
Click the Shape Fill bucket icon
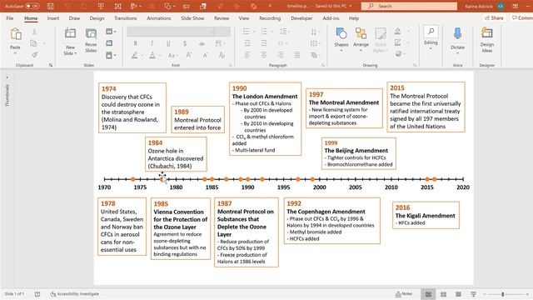tap(398, 32)
